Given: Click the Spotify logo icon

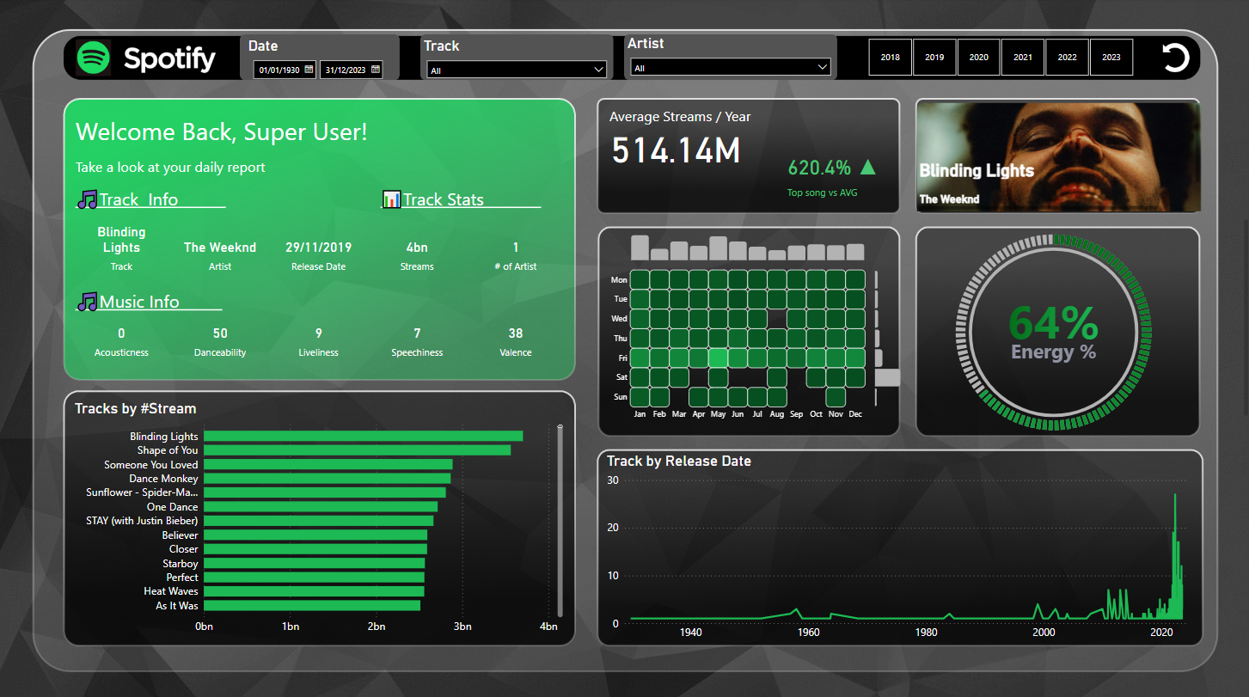Looking at the screenshot, I should pos(95,58).
